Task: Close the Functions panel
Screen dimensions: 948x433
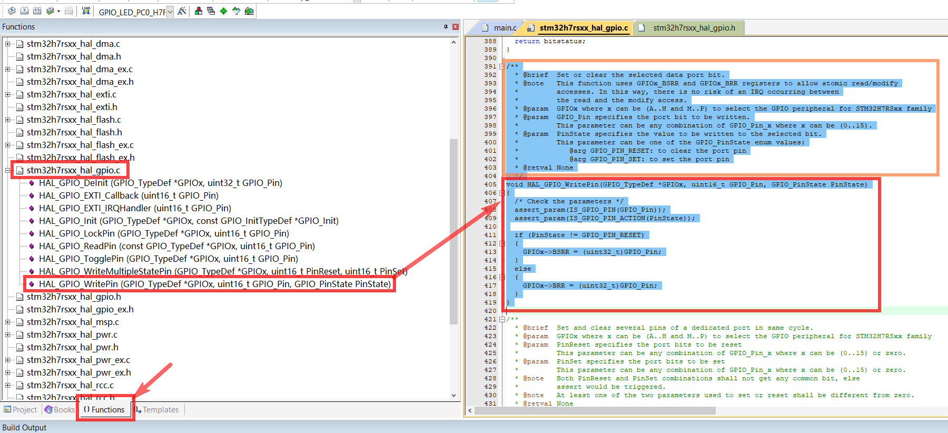Action: pos(456,27)
